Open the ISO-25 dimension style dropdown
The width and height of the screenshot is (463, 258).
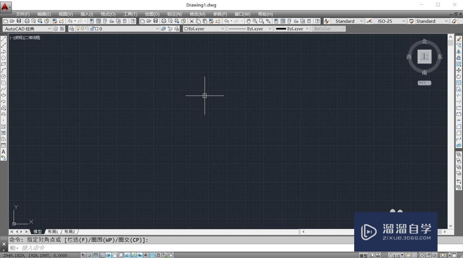(390, 21)
